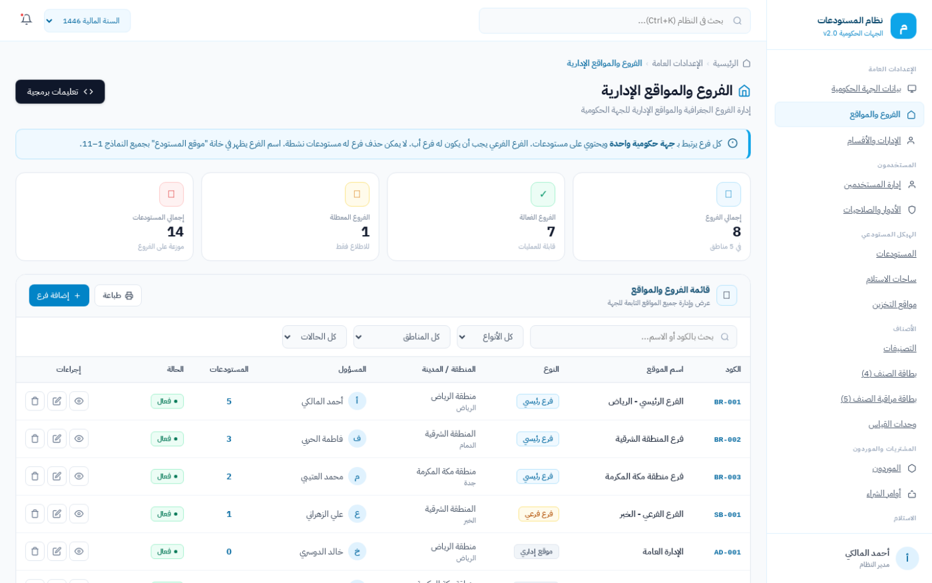Click the الفروع المعطلة card icon
Viewport: 932px width, 583px height.
[357, 194]
